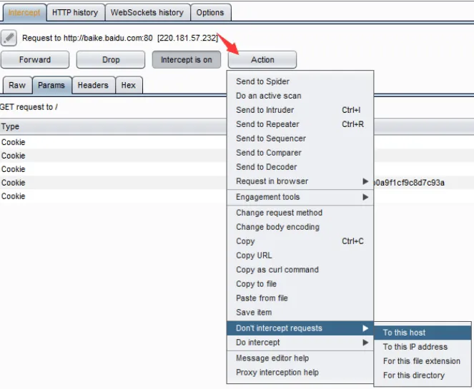This screenshot has width=474, height=389.
Task: Expand the Do intercept submenu
Action: coord(300,343)
